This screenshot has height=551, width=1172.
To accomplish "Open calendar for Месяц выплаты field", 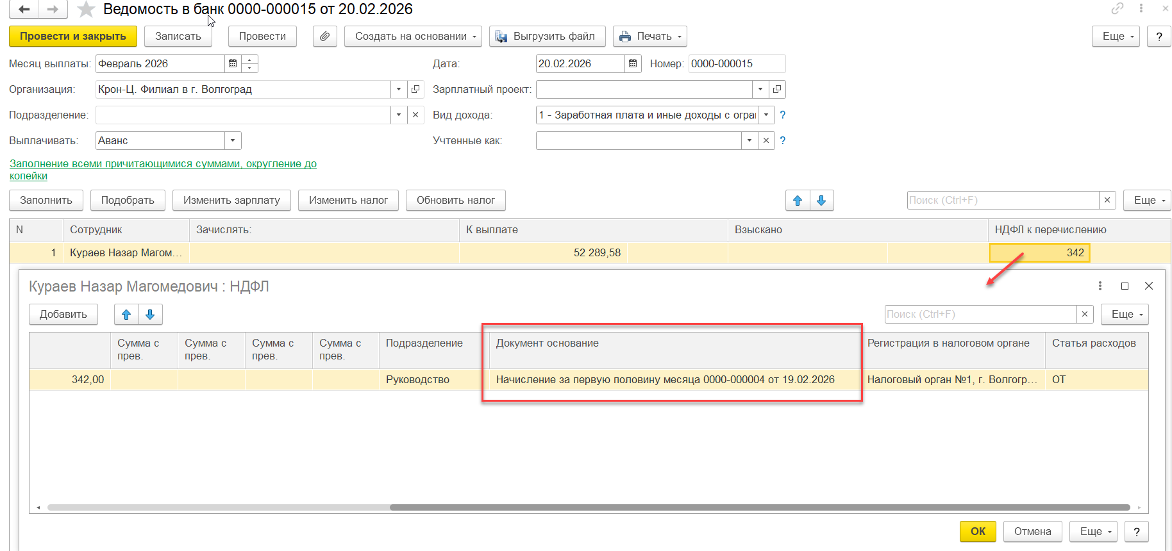I will point(233,63).
